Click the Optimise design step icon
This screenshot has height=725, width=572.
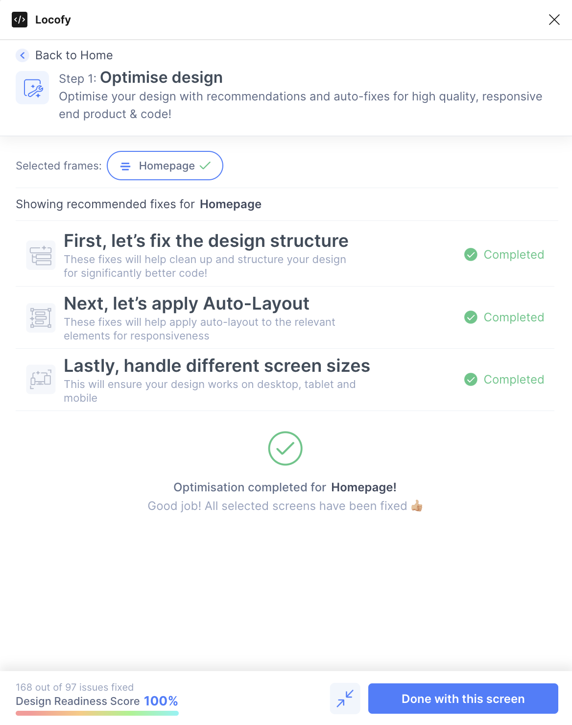pyautogui.click(x=32, y=87)
